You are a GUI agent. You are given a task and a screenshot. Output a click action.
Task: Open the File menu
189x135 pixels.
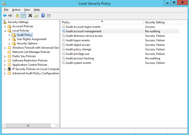click(x=6, y=10)
